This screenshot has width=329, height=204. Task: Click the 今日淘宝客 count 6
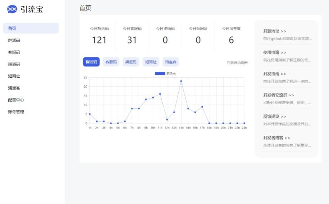(x=231, y=40)
